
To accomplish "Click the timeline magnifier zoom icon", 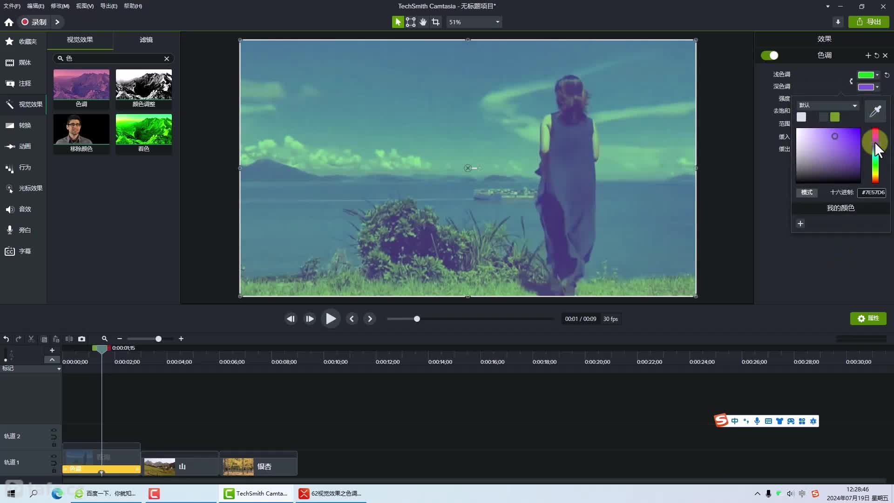I will coord(105,339).
